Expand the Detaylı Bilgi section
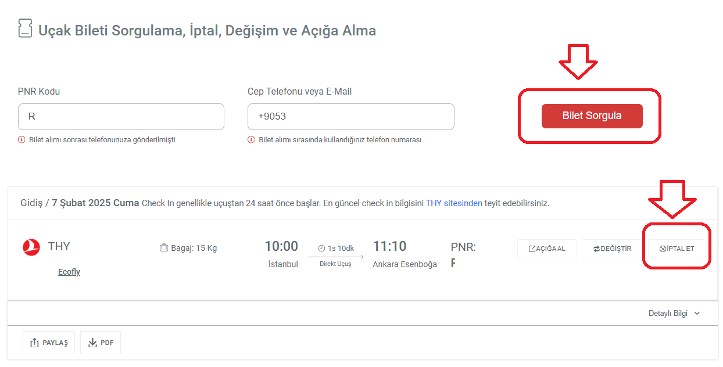The width and height of the screenshot is (723, 367). coord(674,313)
